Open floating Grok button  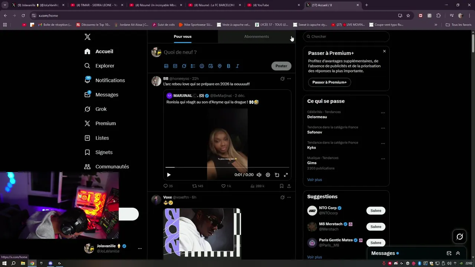click(459, 237)
